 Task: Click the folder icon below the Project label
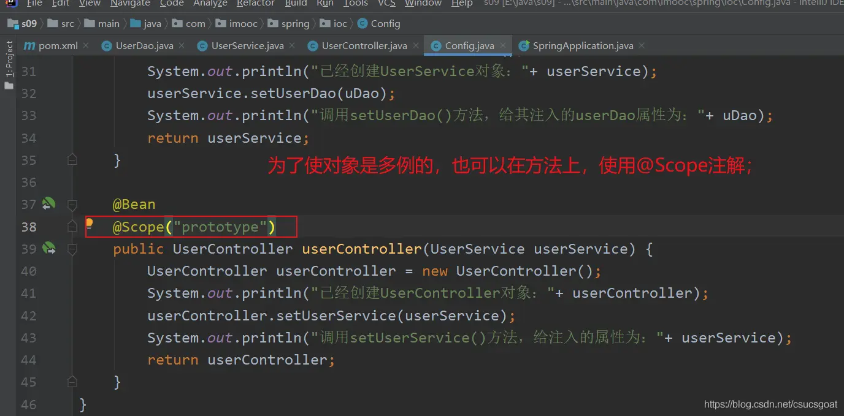pos(9,85)
